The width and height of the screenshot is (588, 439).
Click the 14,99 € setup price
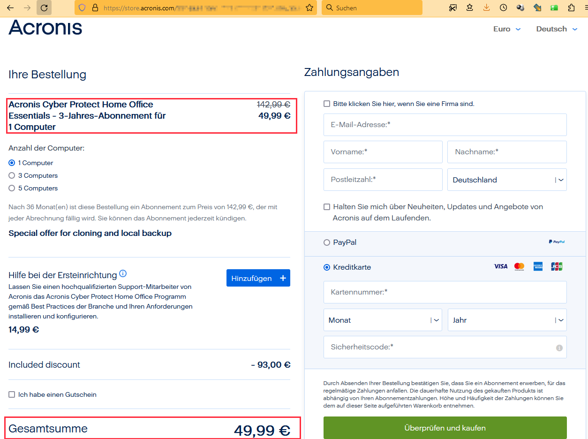click(23, 330)
